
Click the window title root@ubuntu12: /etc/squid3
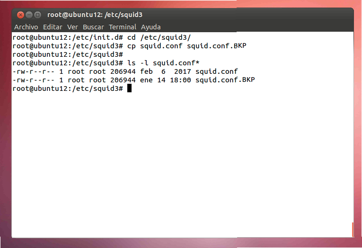coord(95,15)
